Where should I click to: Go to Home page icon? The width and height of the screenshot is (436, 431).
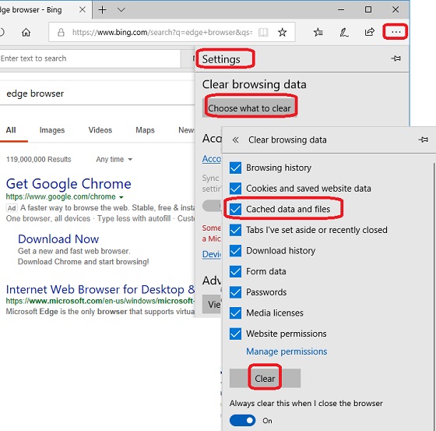[x=26, y=33]
